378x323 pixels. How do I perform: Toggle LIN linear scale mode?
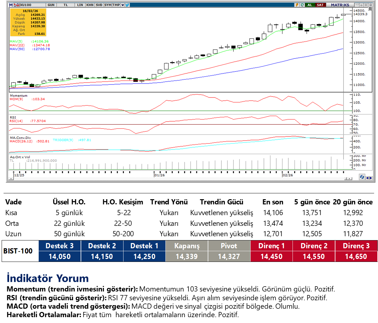(80, 5)
